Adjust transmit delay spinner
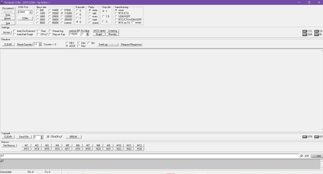Screen dimensions: 323x174 coord(41,137)
